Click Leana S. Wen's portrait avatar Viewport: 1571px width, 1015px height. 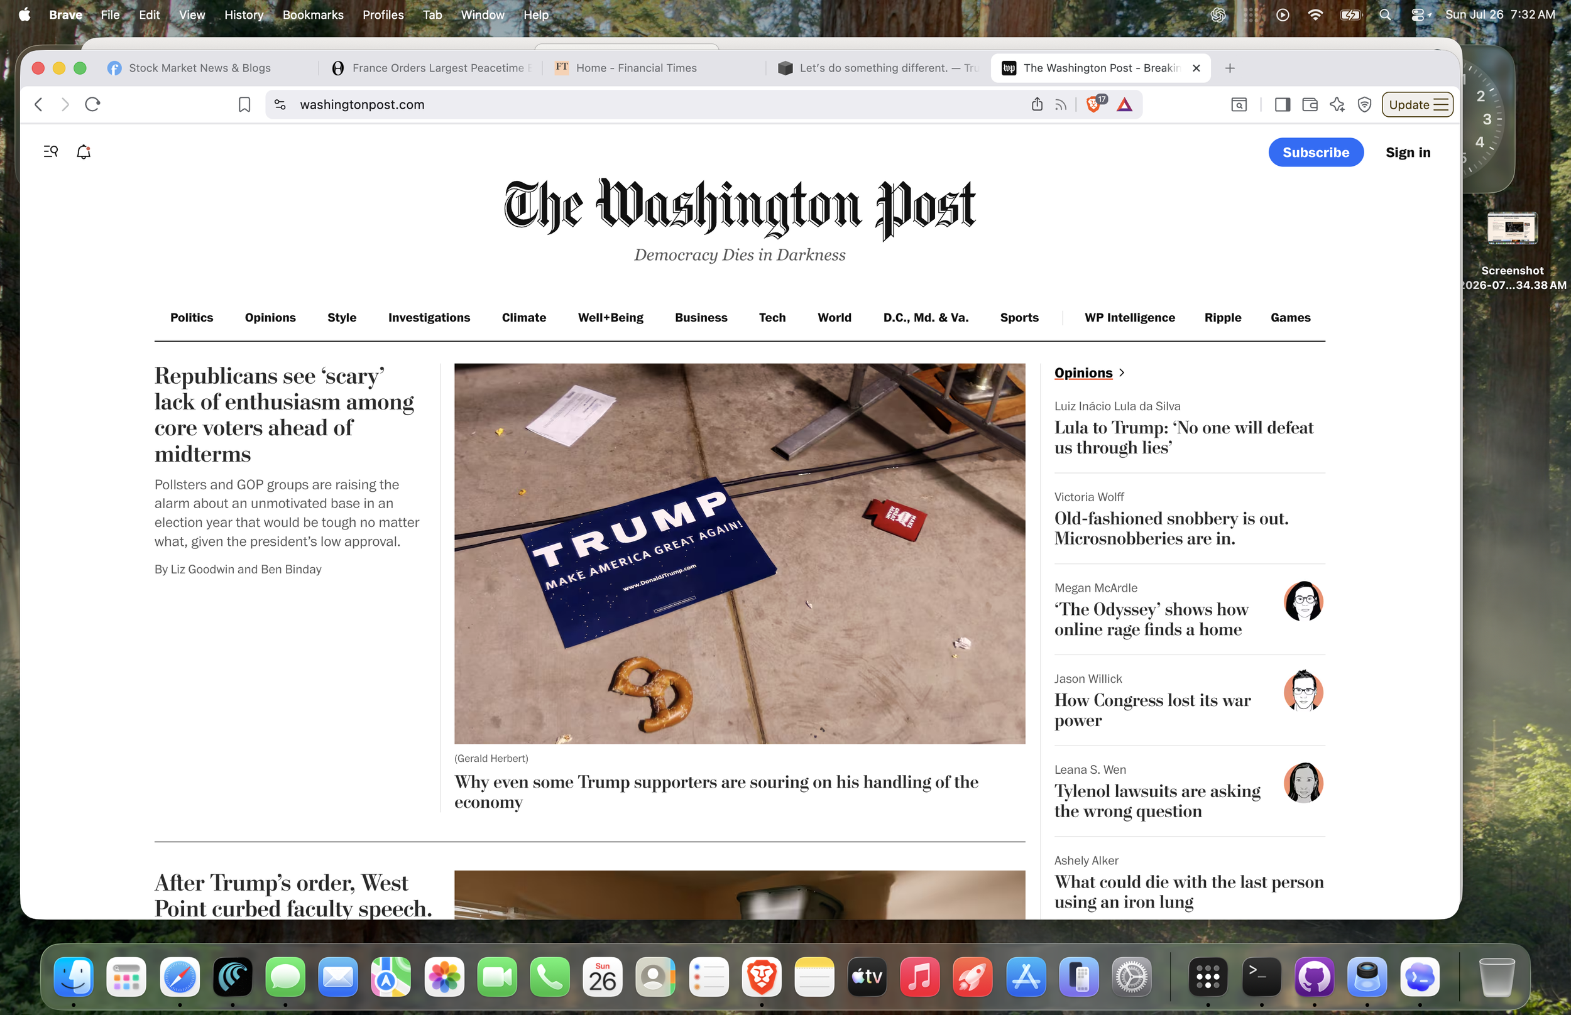(x=1303, y=783)
